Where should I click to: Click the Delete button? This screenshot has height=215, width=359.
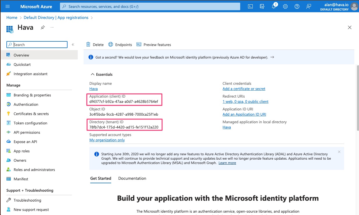(x=95, y=45)
